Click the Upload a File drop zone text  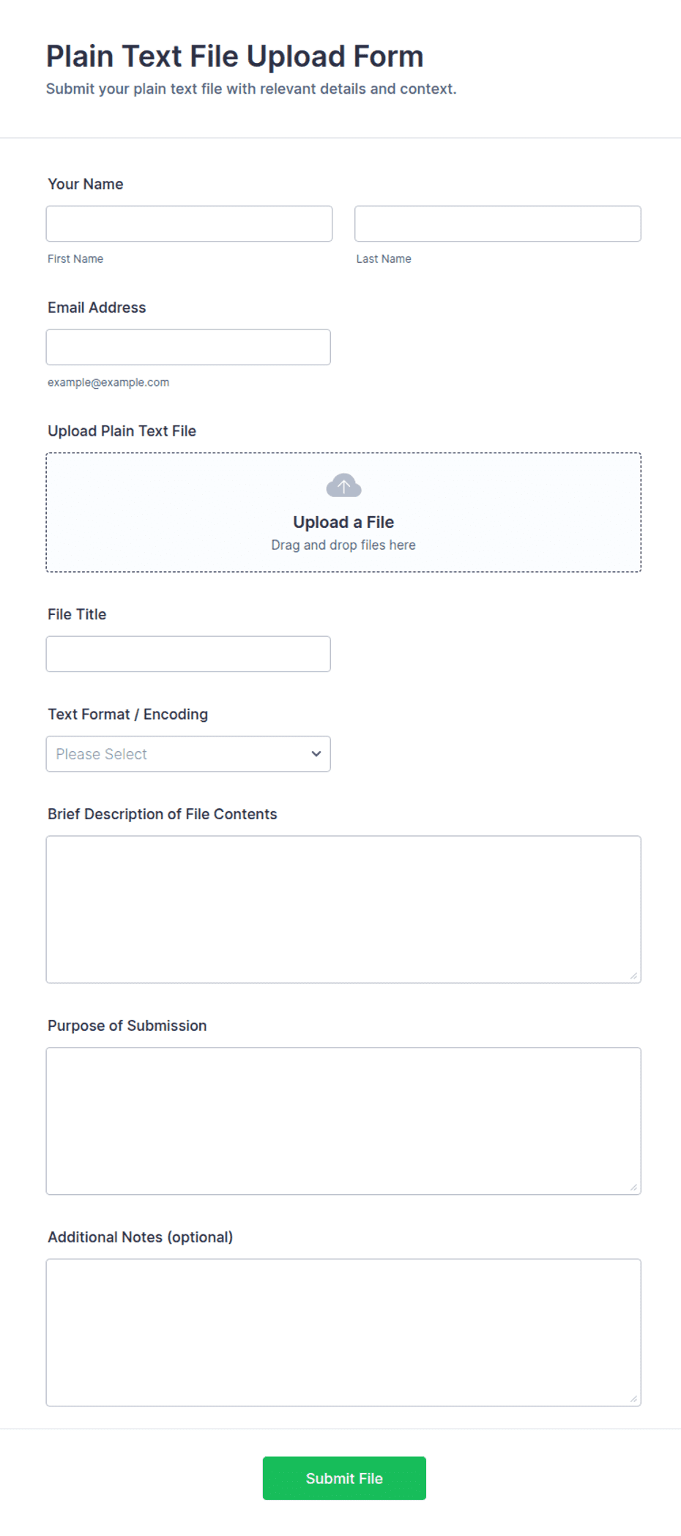click(343, 522)
